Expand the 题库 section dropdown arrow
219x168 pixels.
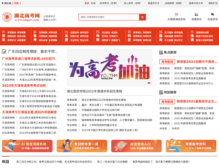click(x=174, y=43)
